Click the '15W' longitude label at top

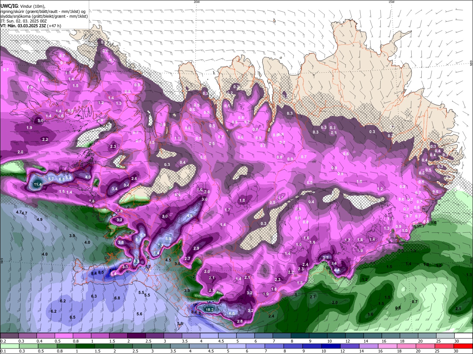point(392,2)
